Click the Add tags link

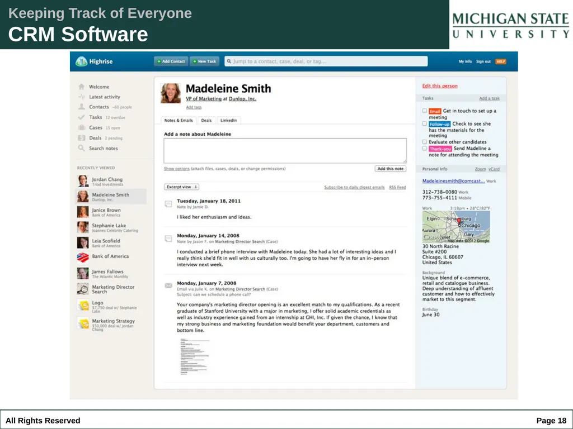[194, 107]
